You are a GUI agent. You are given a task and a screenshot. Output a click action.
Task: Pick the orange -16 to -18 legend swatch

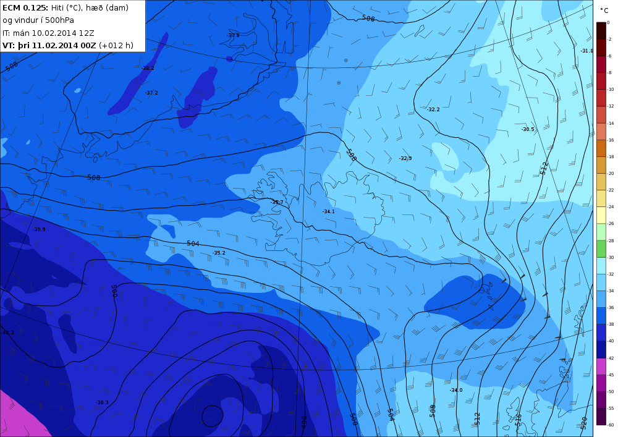pos(601,148)
